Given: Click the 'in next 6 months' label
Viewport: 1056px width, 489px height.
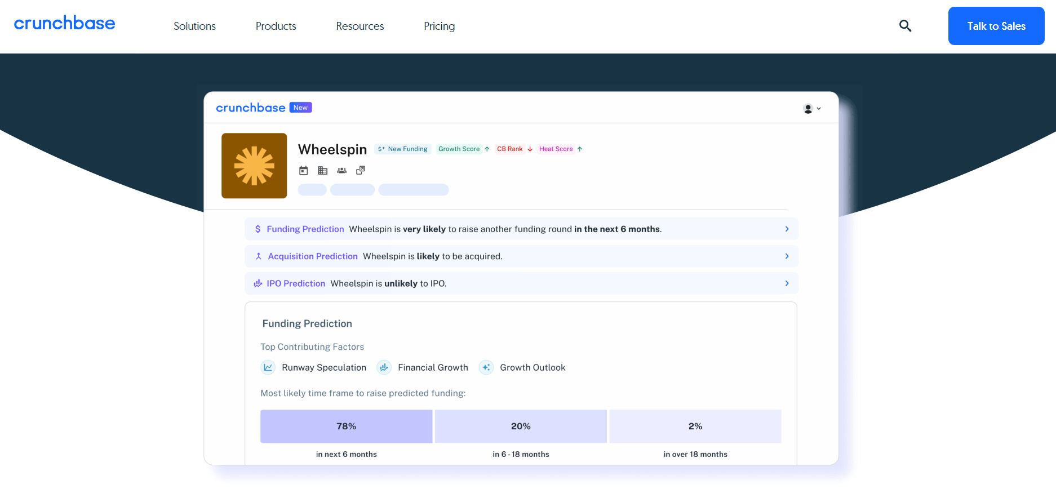Looking at the screenshot, I should 346,454.
